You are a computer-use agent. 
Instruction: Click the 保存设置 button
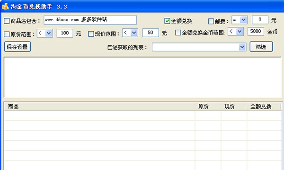click(18, 47)
